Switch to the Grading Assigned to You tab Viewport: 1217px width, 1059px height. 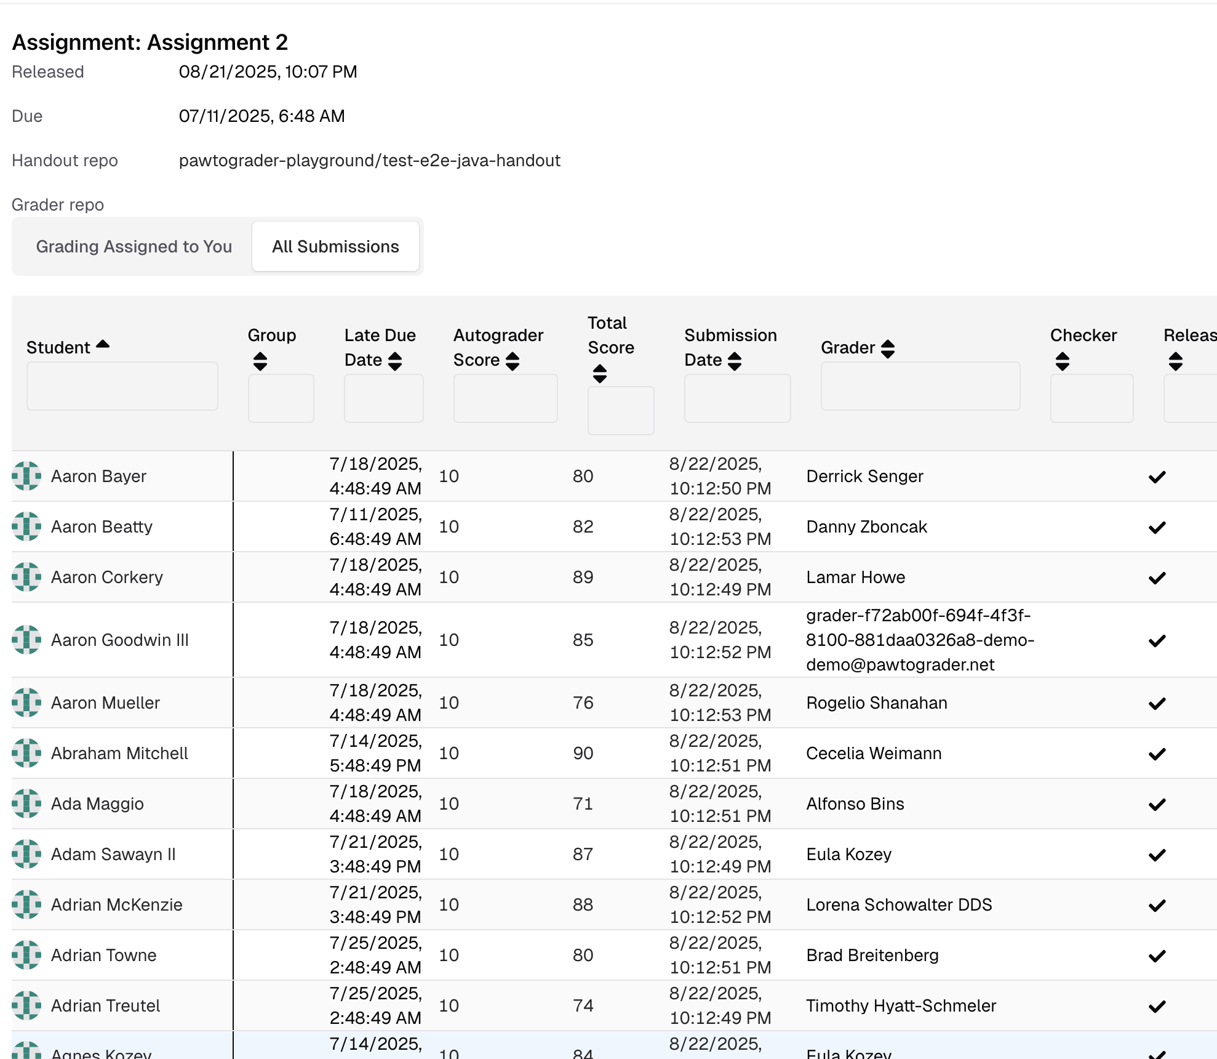pyautogui.click(x=134, y=246)
